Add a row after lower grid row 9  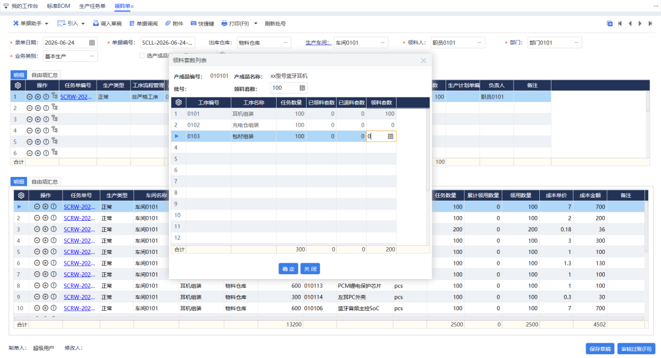click(x=45, y=297)
